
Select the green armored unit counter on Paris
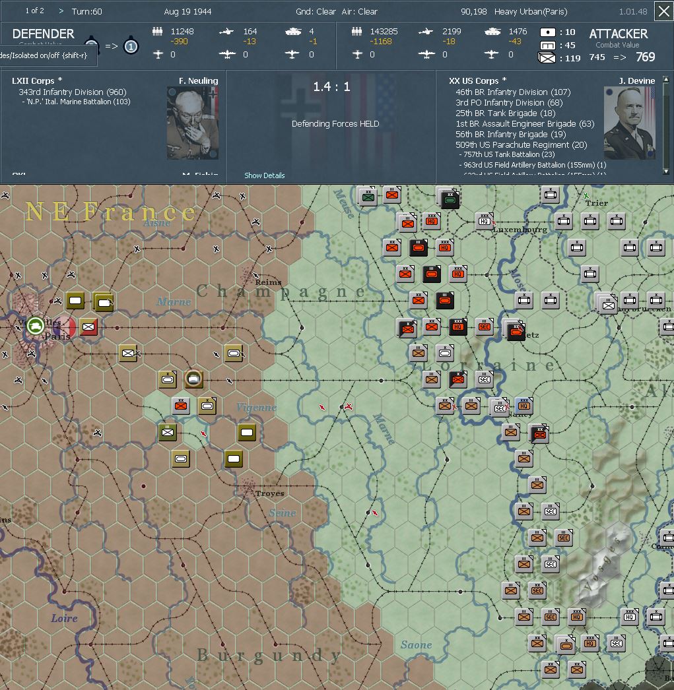35,326
